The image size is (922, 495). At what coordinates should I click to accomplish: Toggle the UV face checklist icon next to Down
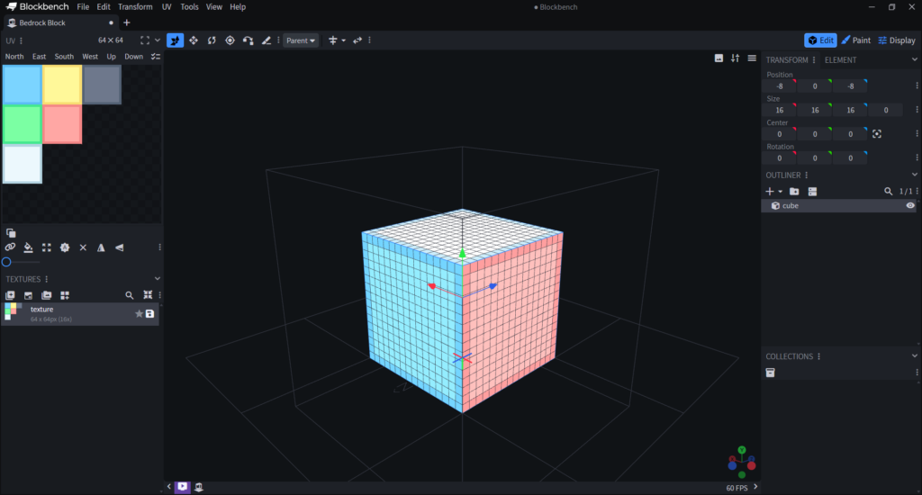pyautogui.click(x=155, y=57)
